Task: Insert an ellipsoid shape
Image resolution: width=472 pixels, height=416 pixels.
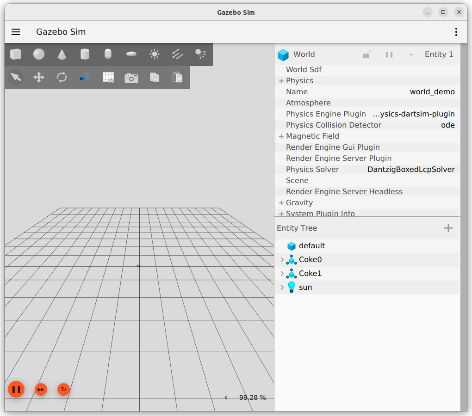Action: coord(131,55)
